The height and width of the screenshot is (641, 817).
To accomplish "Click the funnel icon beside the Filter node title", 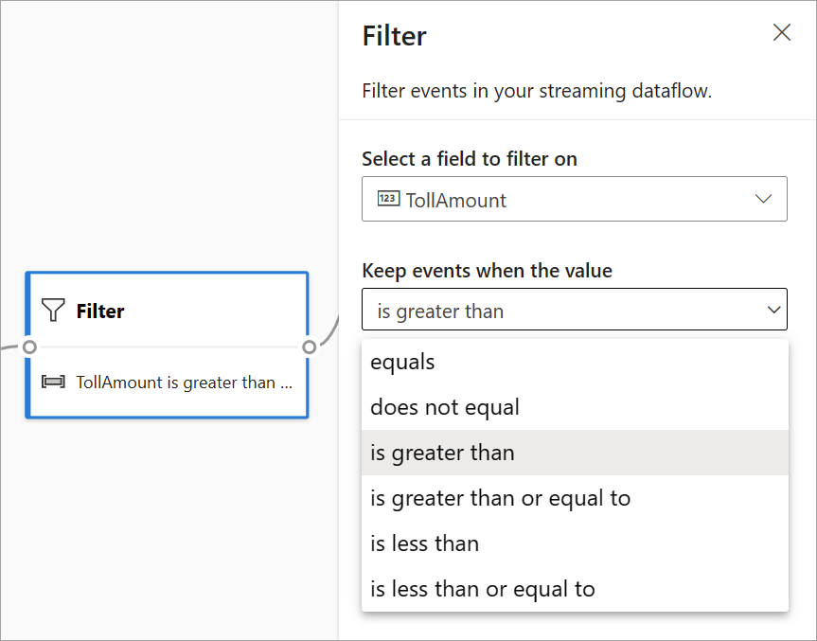I will pos(51,311).
